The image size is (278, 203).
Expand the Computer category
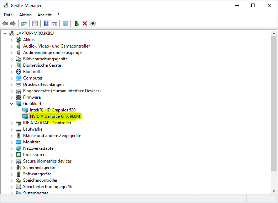[x=11, y=78]
